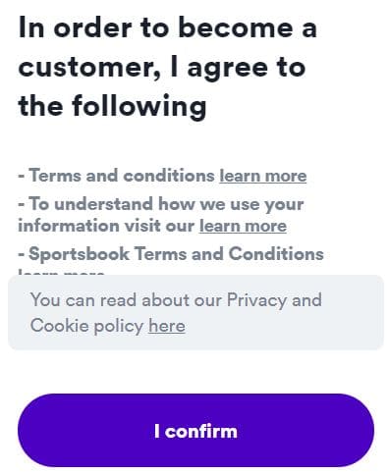
Task: Open learn more link after 'information visit our'
Action: pos(243,226)
